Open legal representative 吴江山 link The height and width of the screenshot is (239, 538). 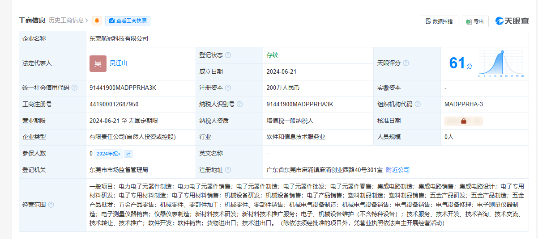(119, 63)
